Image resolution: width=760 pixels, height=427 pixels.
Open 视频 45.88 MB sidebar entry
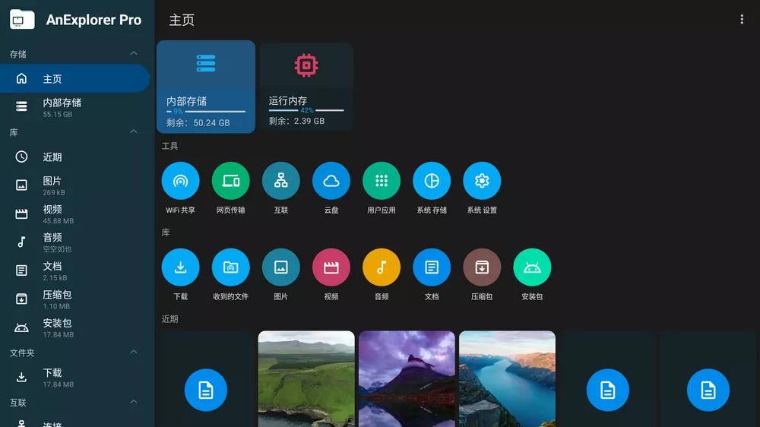tap(74, 214)
